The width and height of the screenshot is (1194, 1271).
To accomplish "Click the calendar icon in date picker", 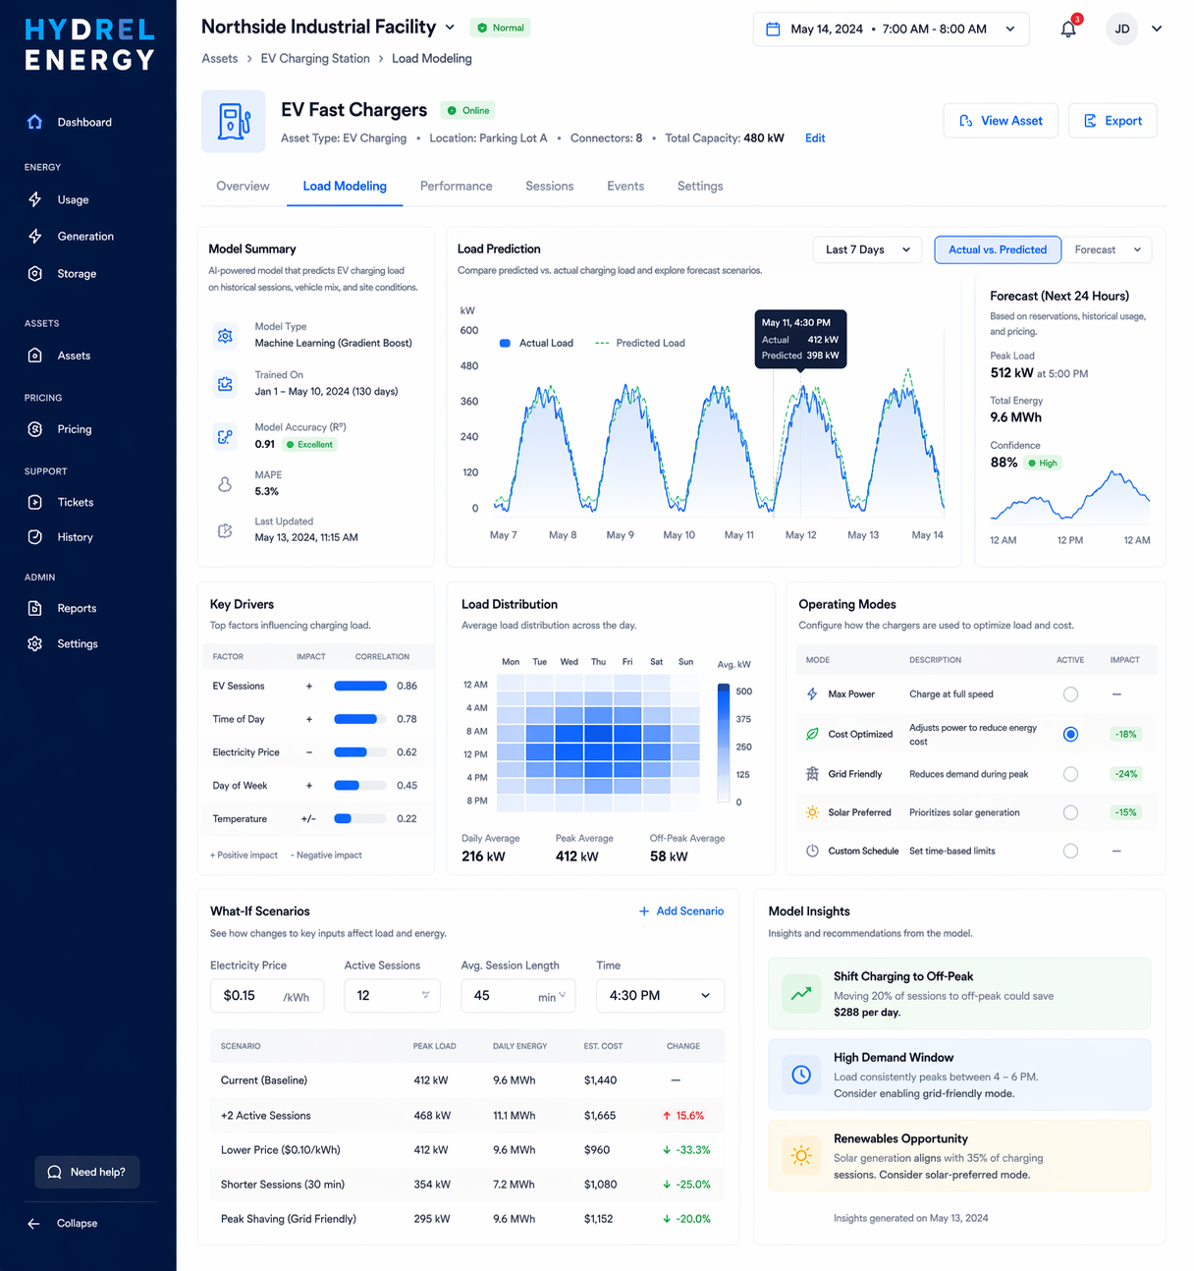I will click(773, 28).
